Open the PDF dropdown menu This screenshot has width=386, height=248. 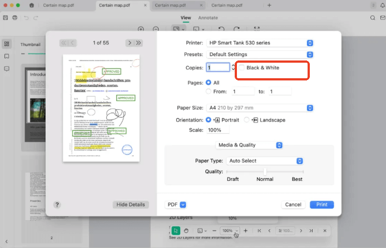[176, 205]
